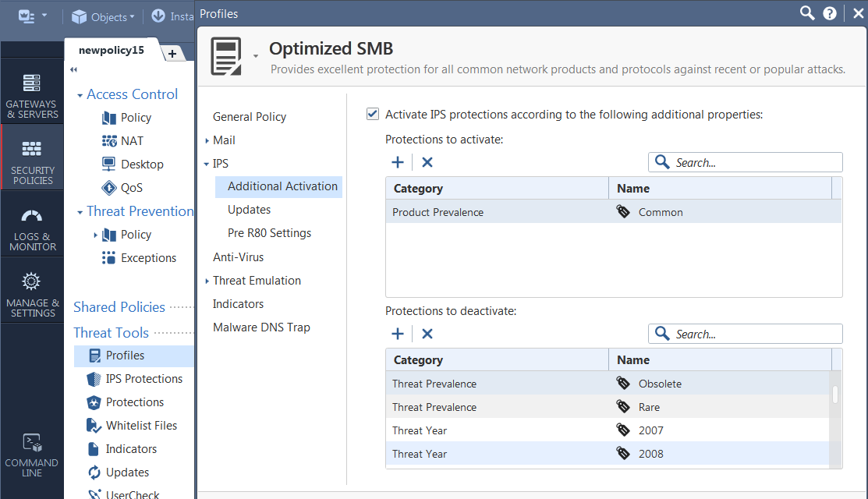
Task: Open Gateways & Servers view
Action: (32, 97)
